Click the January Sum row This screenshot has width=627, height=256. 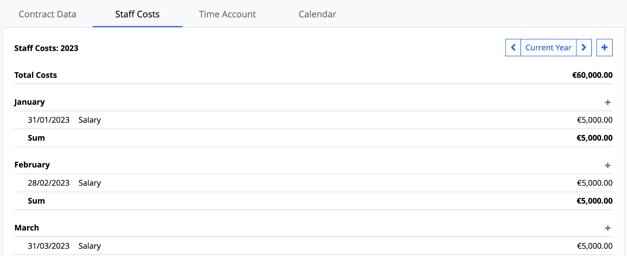[x=313, y=138]
